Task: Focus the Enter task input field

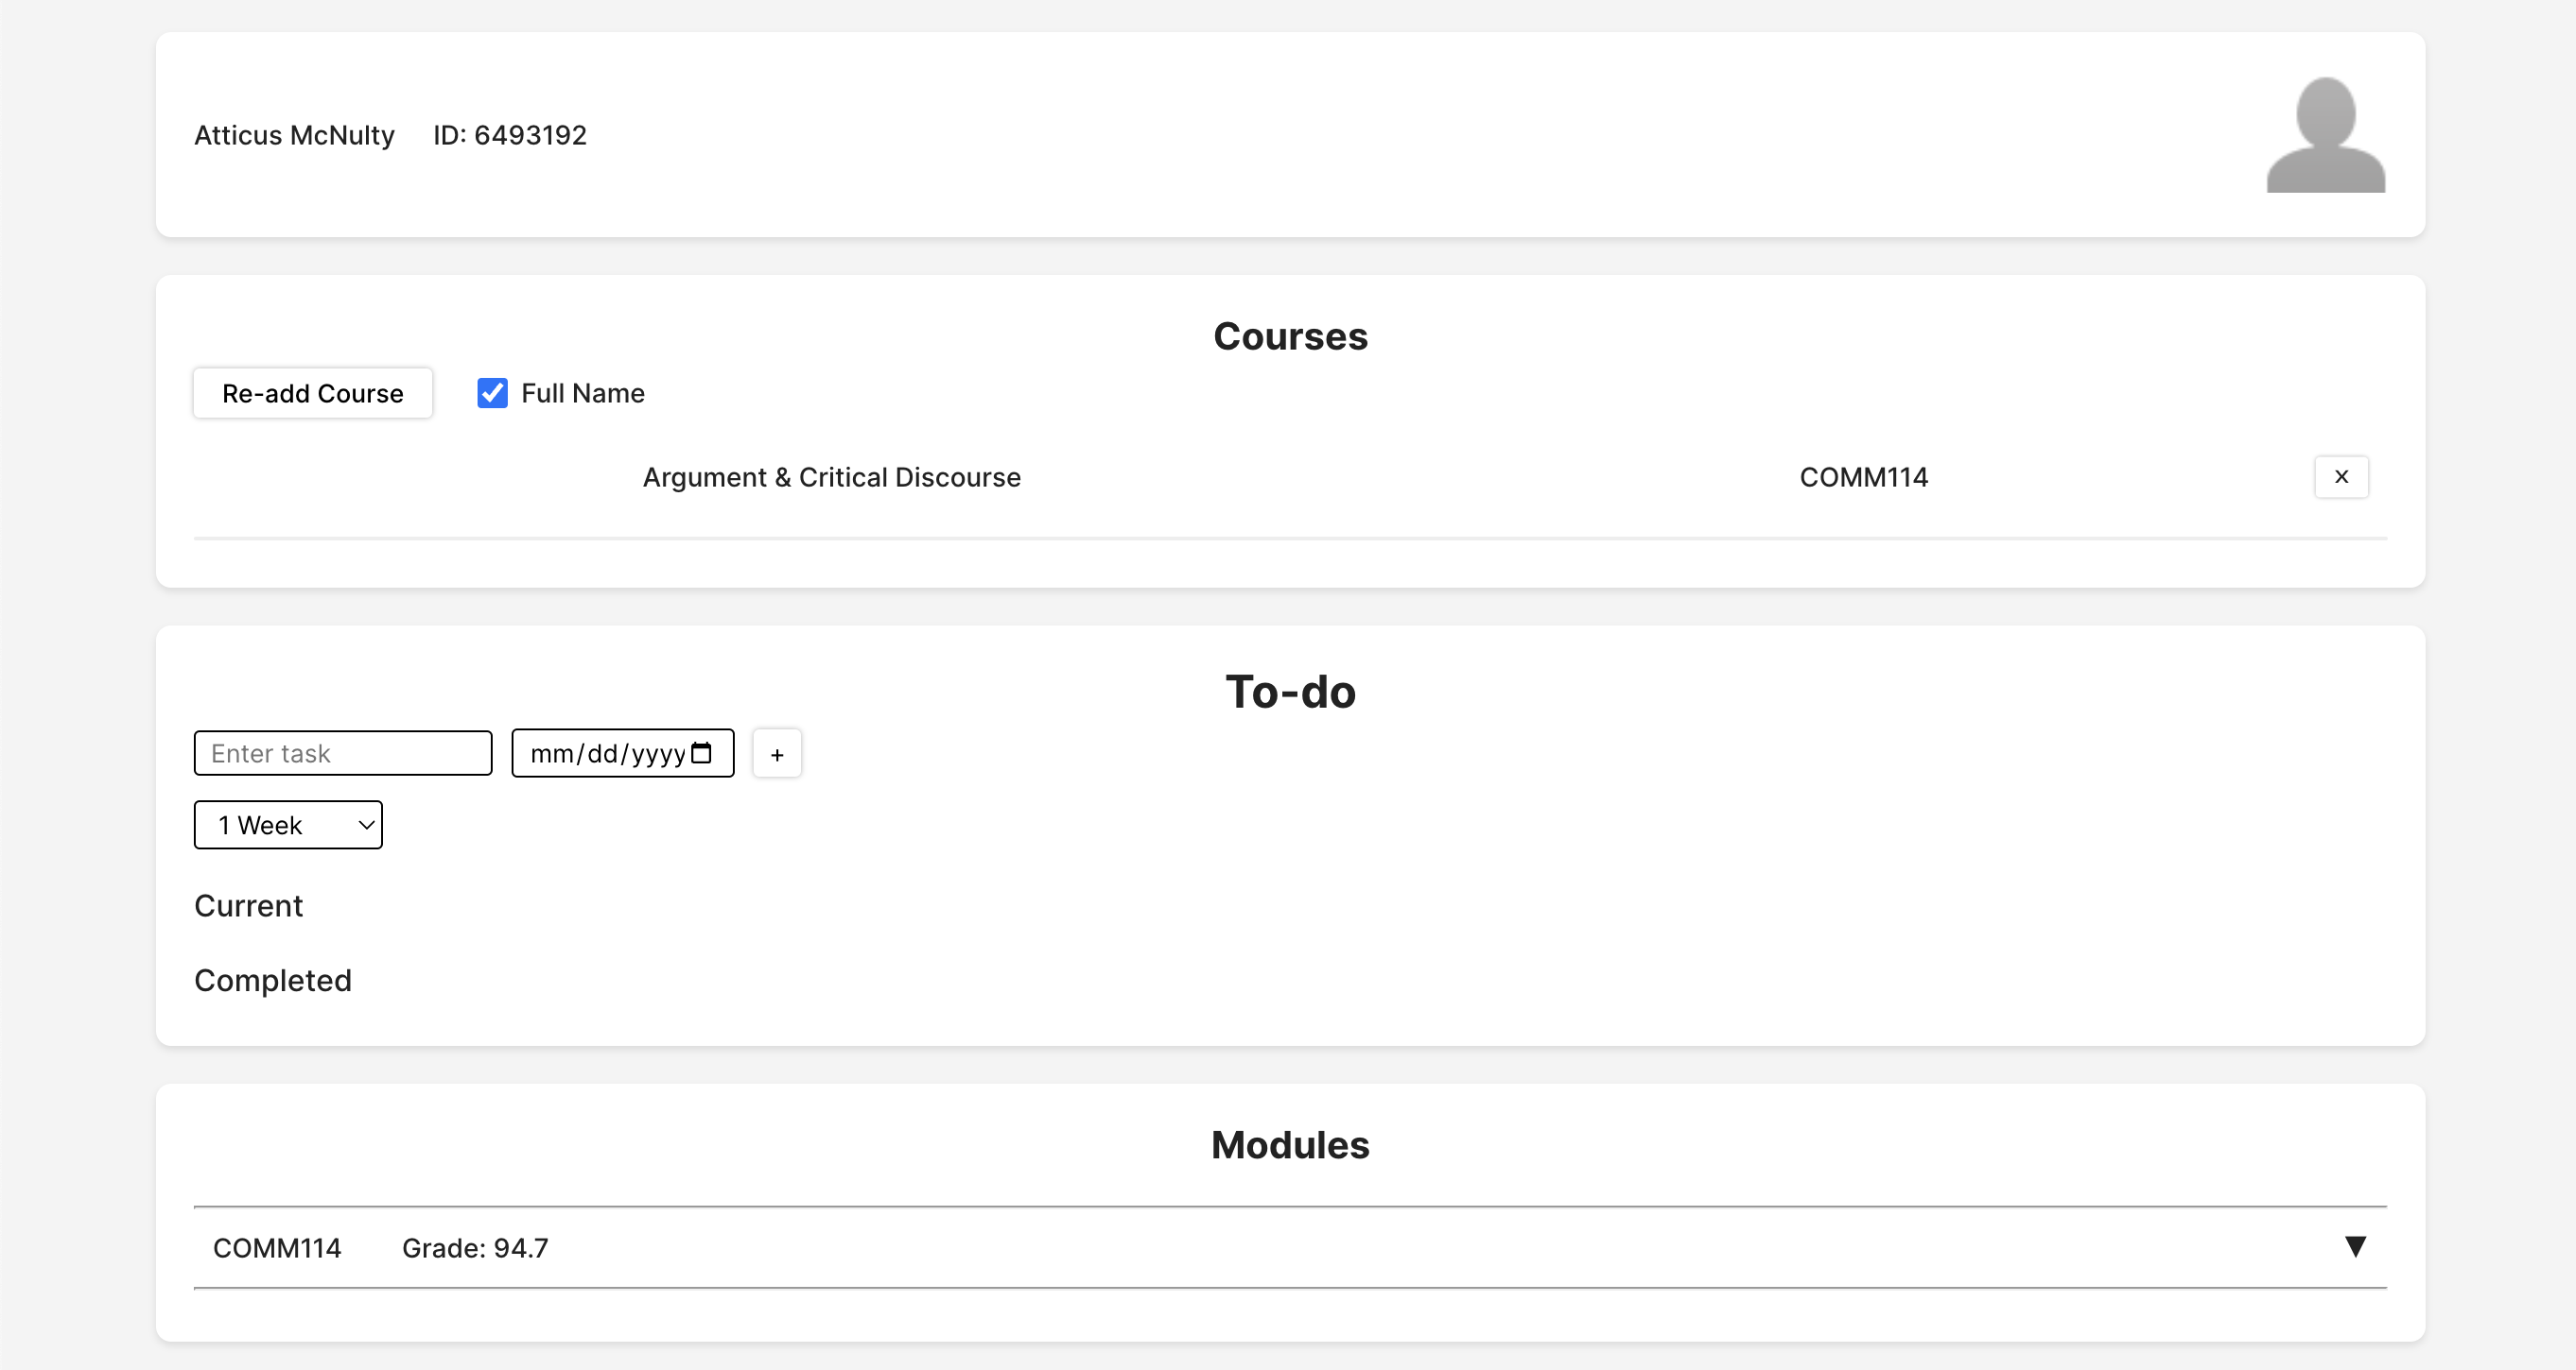Action: (x=343, y=752)
